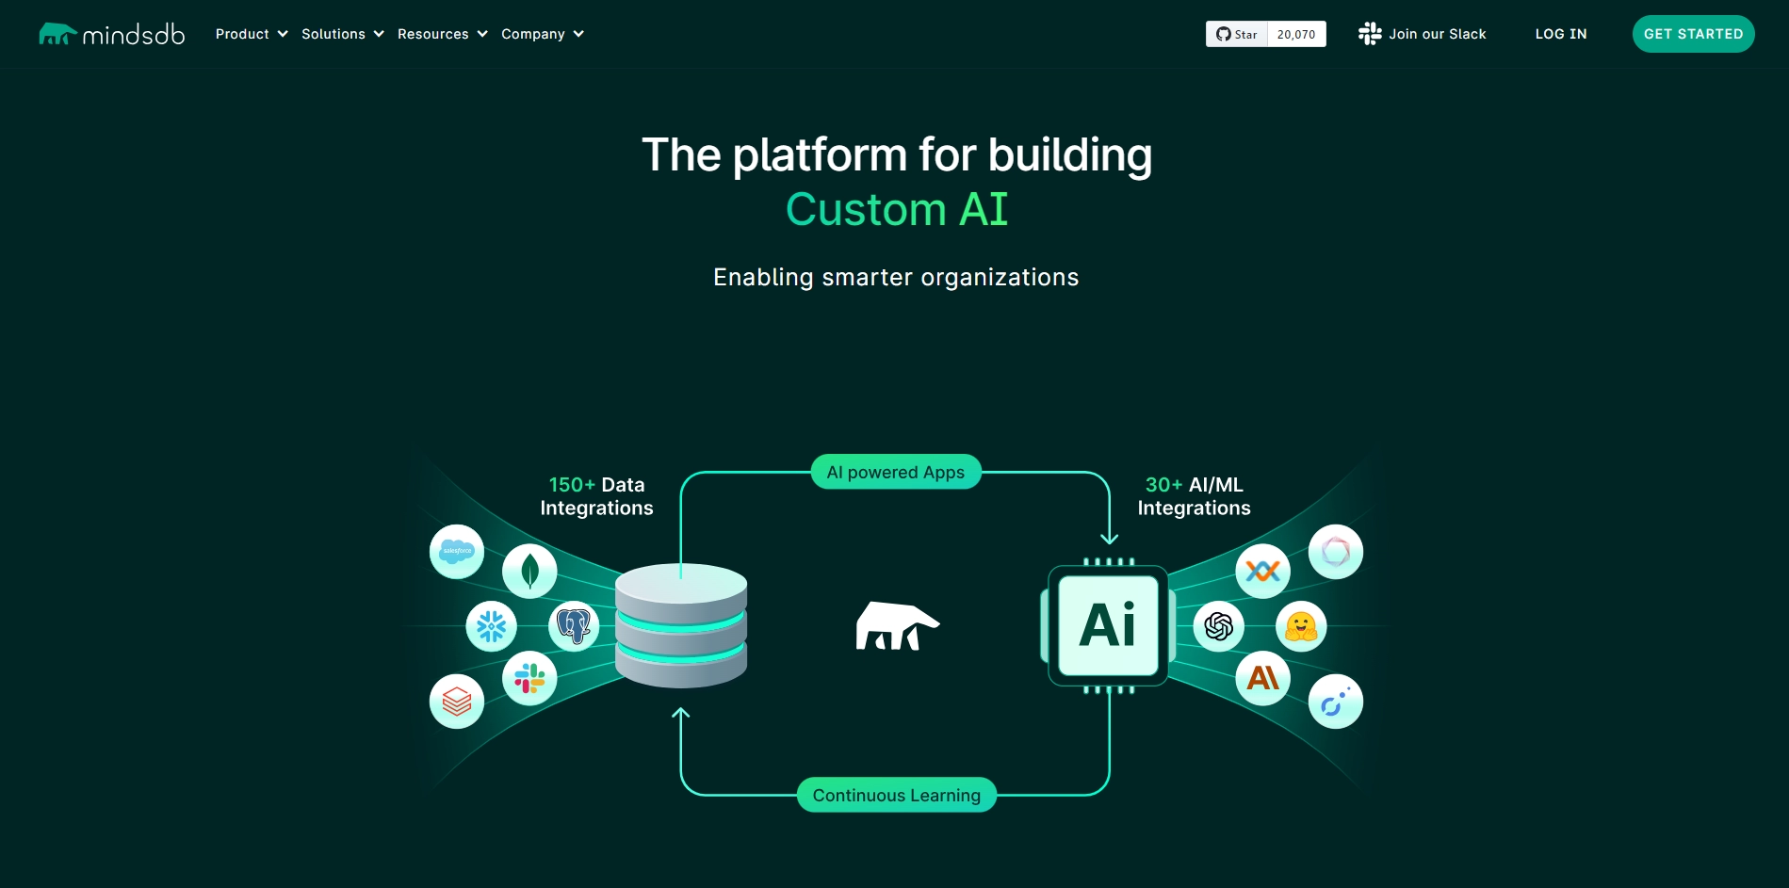
Task: Click the 'Custom AI' green headline text
Action: pos(897,209)
